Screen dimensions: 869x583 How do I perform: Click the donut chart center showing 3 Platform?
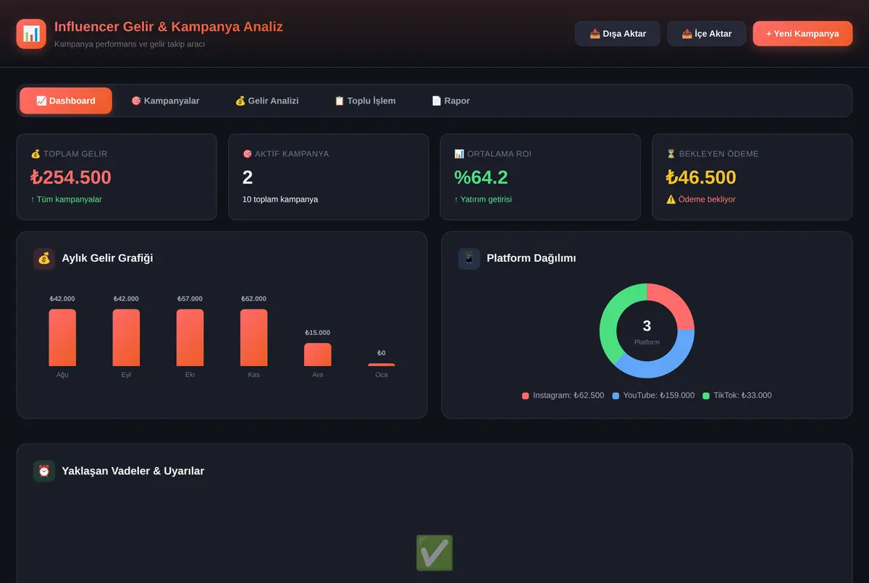click(x=647, y=331)
